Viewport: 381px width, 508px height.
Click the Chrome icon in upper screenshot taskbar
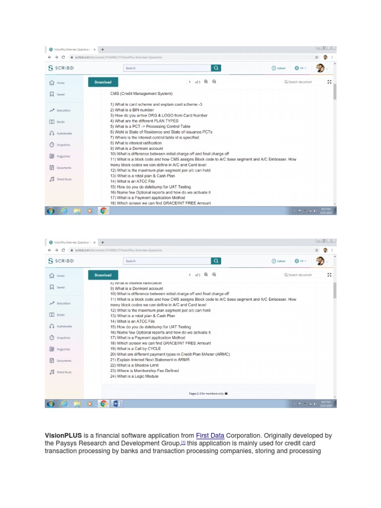pos(103,211)
